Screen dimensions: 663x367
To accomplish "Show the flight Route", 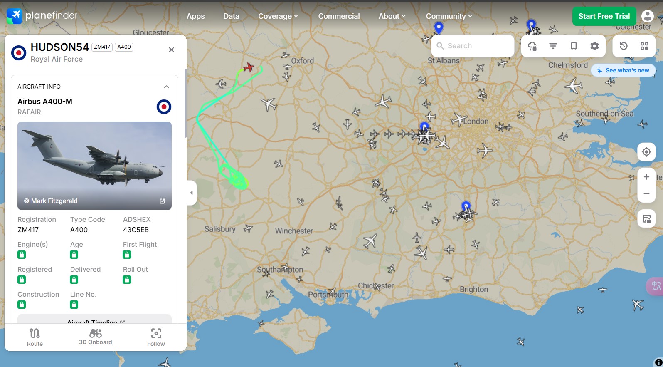I will (35, 337).
